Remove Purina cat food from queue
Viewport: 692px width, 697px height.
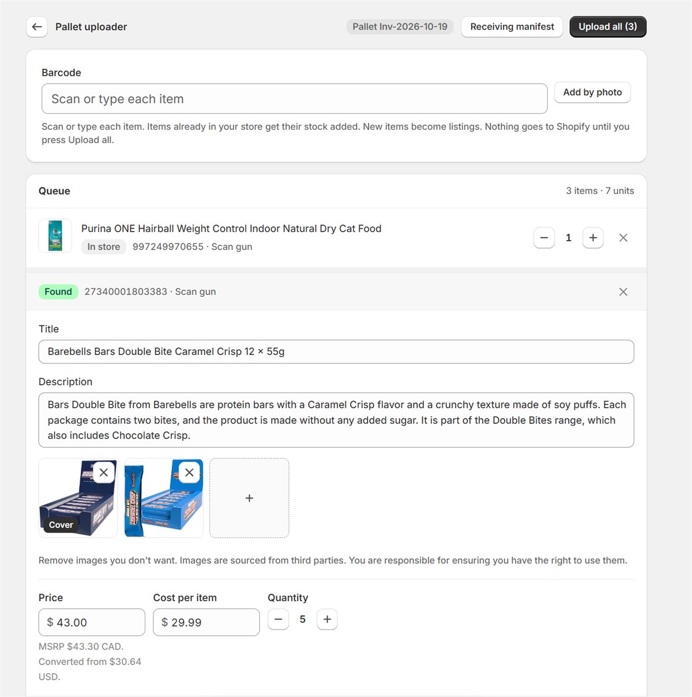[x=623, y=238]
